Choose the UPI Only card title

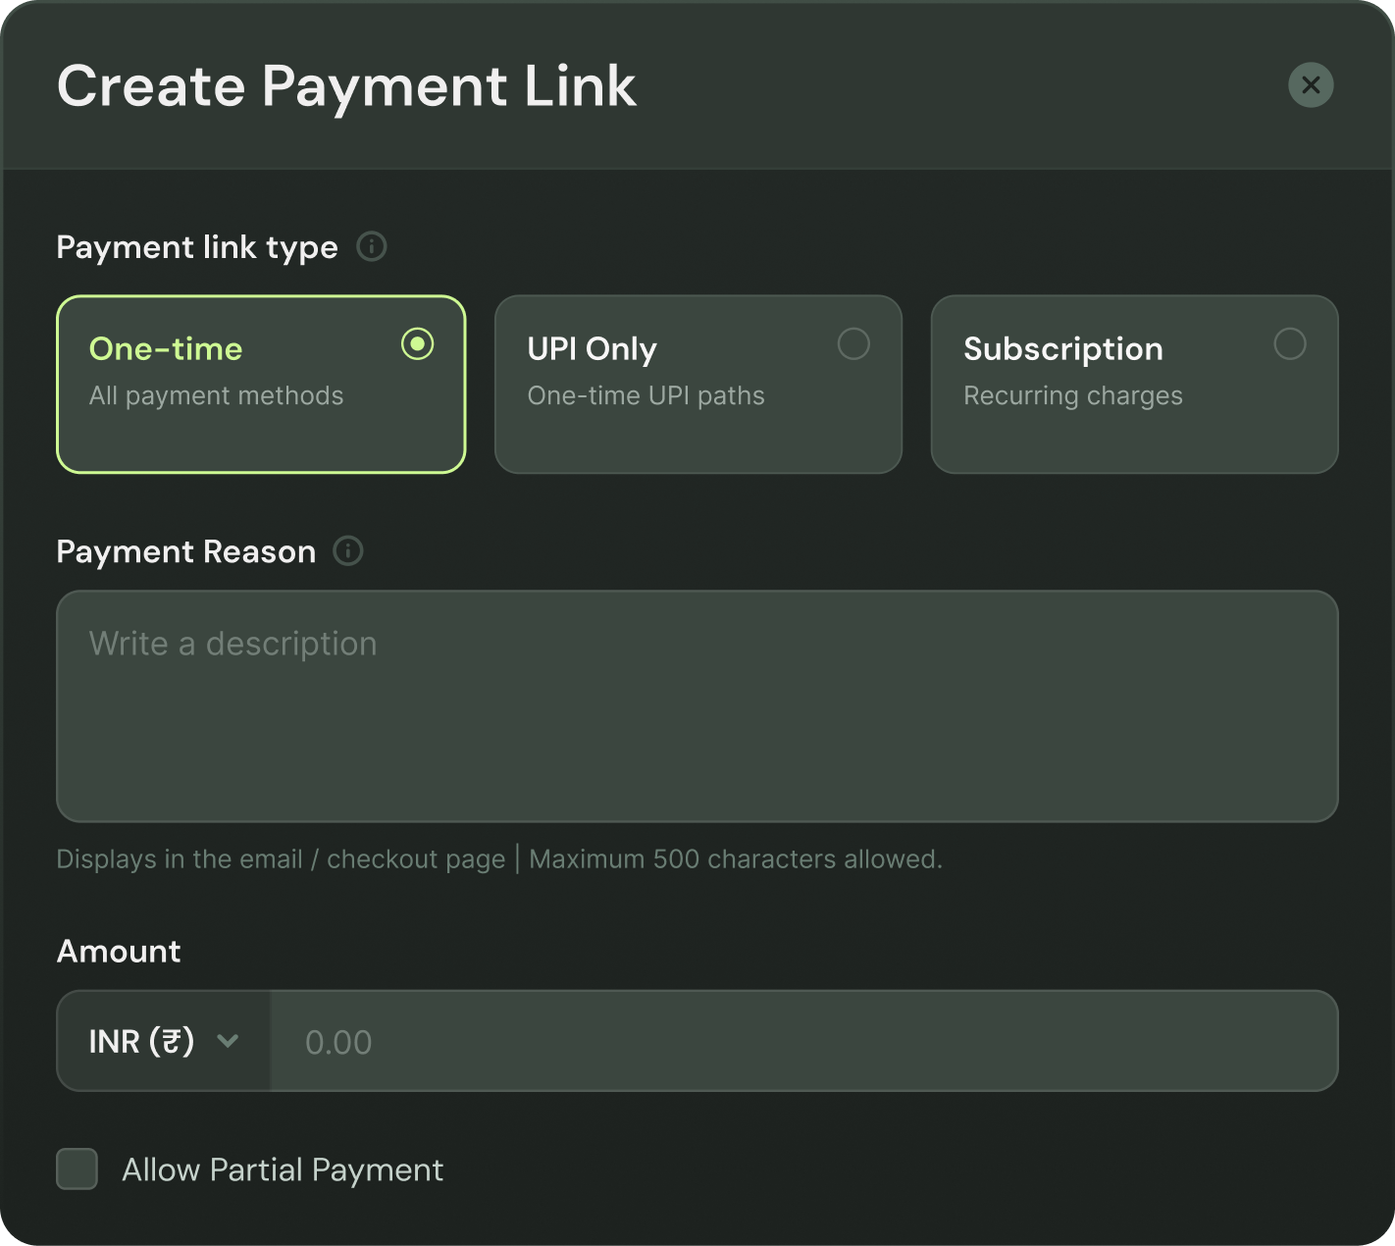593,349
